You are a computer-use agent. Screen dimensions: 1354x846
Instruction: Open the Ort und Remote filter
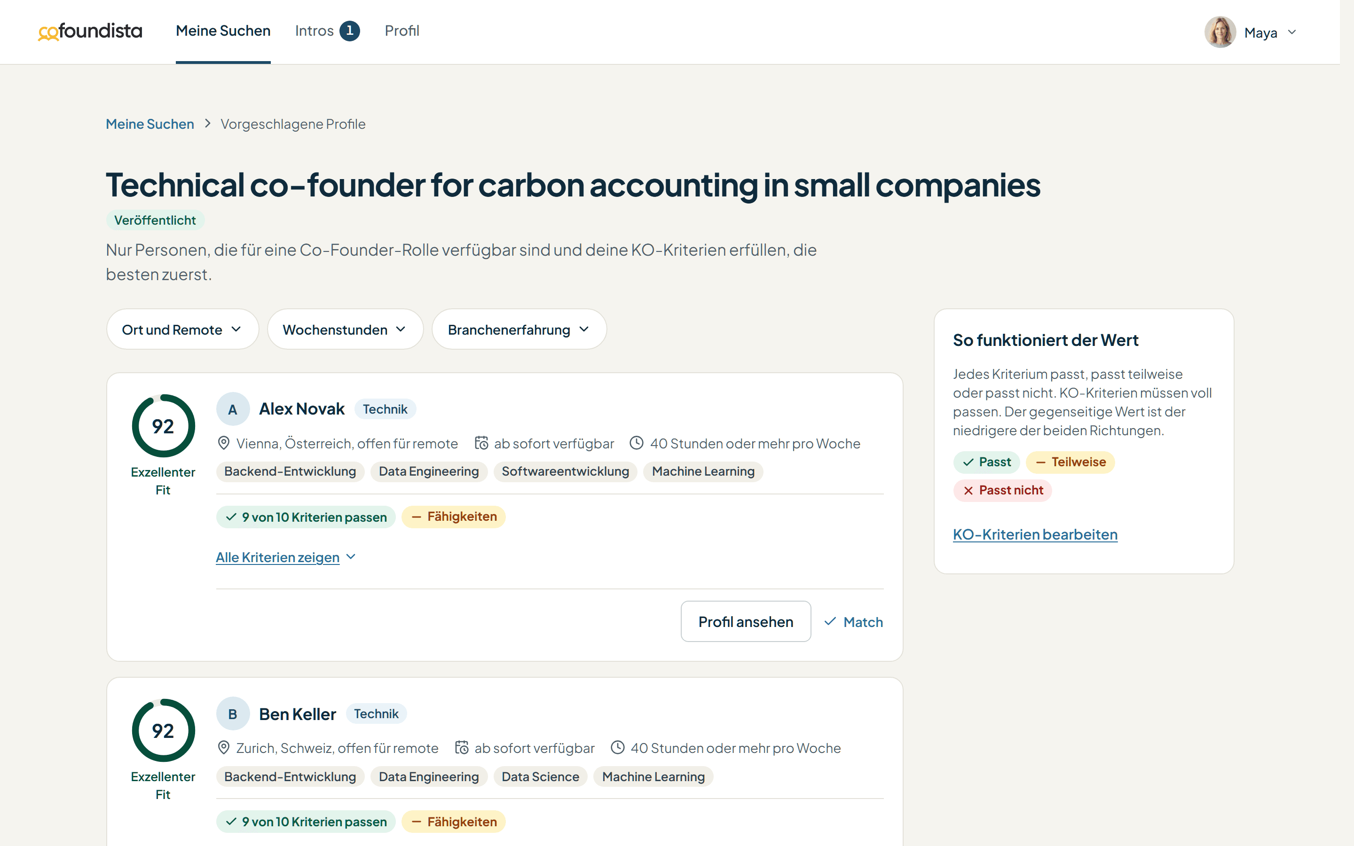click(x=182, y=329)
